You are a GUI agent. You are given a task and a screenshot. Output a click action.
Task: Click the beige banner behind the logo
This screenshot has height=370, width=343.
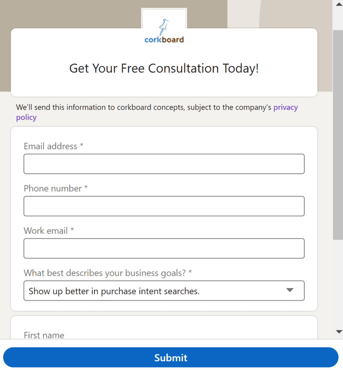[72, 14]
